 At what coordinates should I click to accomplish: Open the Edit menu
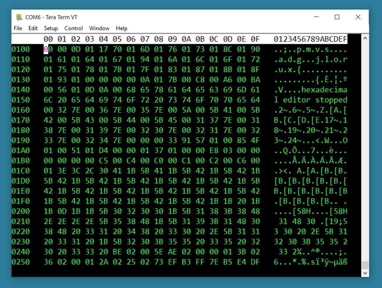coord(33,28)
